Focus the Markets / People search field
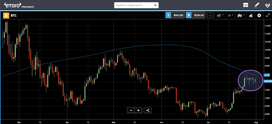 (x=136, y=5)
